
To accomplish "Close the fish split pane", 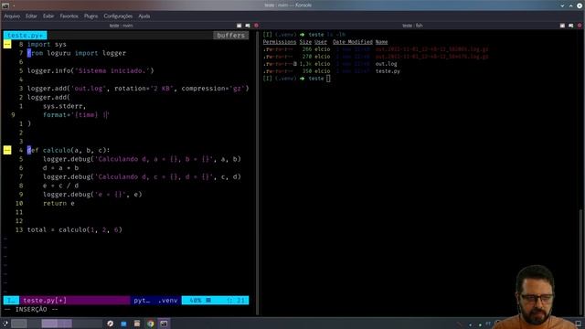I will 580,26.
